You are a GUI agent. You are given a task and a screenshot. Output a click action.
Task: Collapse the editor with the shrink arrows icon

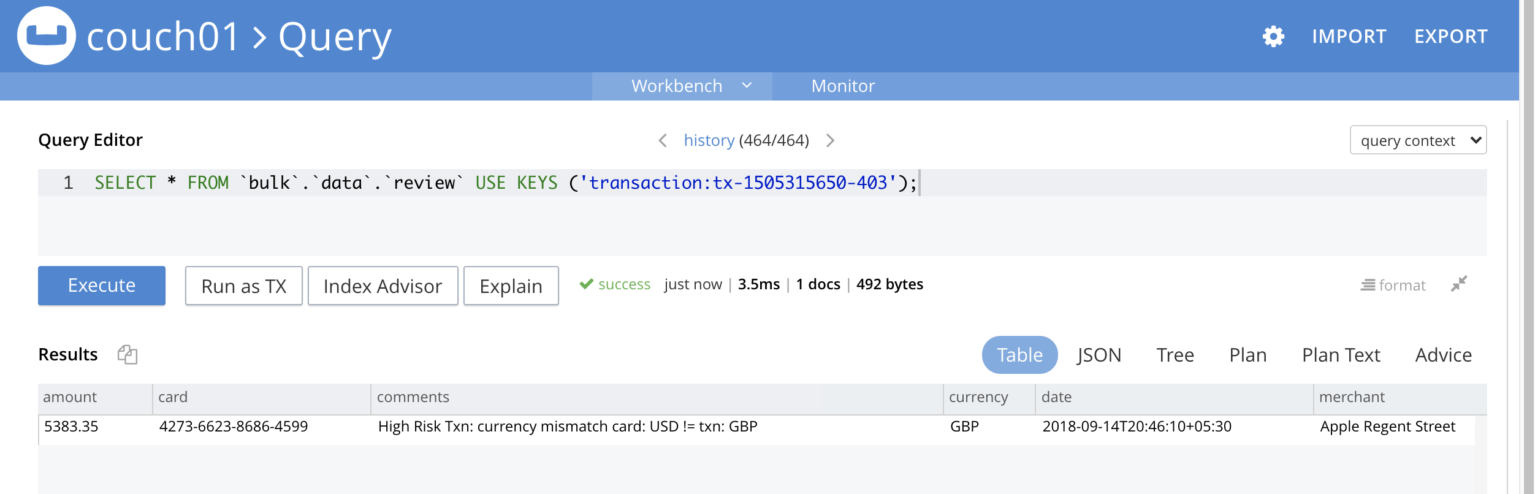pyautogui.click(x=1459, y=284)
